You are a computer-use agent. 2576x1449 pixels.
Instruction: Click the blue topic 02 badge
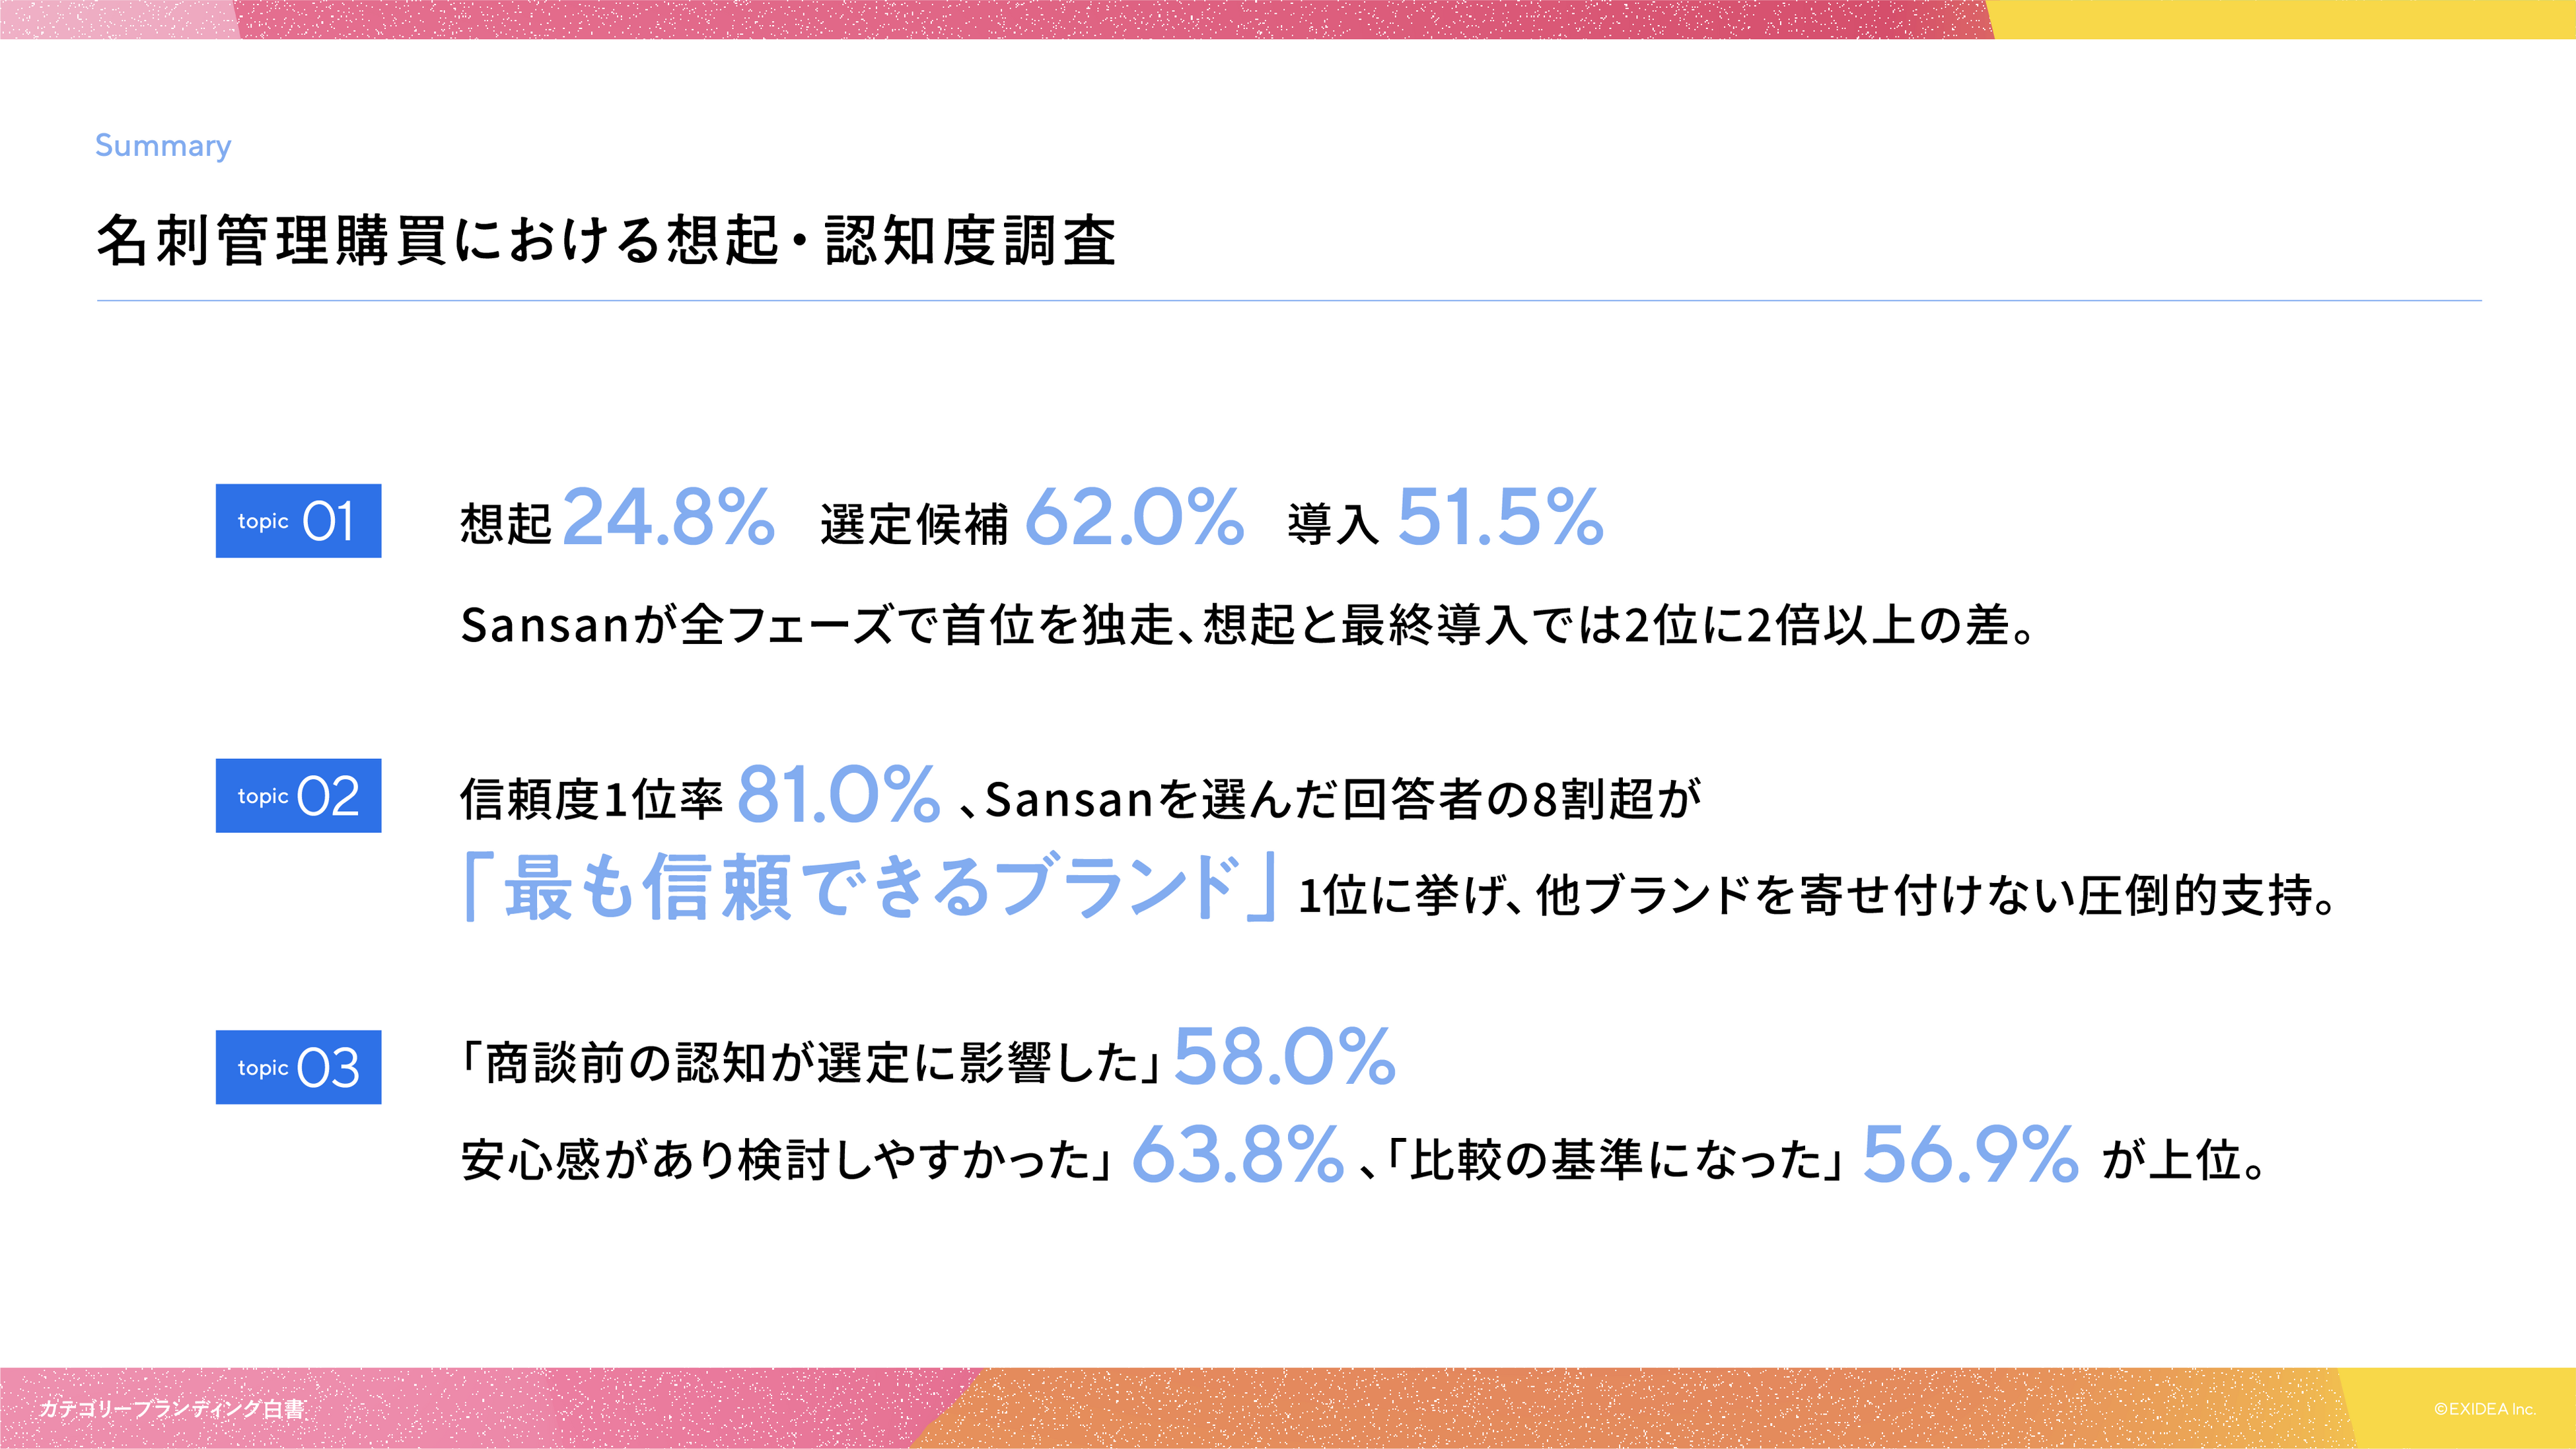[298, 796]
